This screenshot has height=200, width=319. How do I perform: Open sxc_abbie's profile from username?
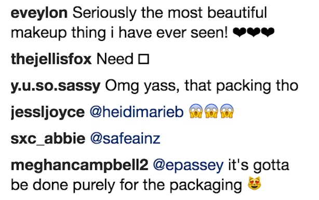(48, 139)
